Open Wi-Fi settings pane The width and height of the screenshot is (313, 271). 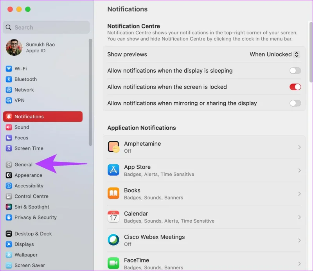43,69
